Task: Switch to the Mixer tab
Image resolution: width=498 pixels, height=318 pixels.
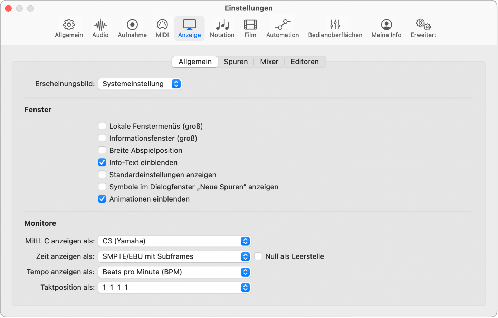Action: tap(269, 62)
